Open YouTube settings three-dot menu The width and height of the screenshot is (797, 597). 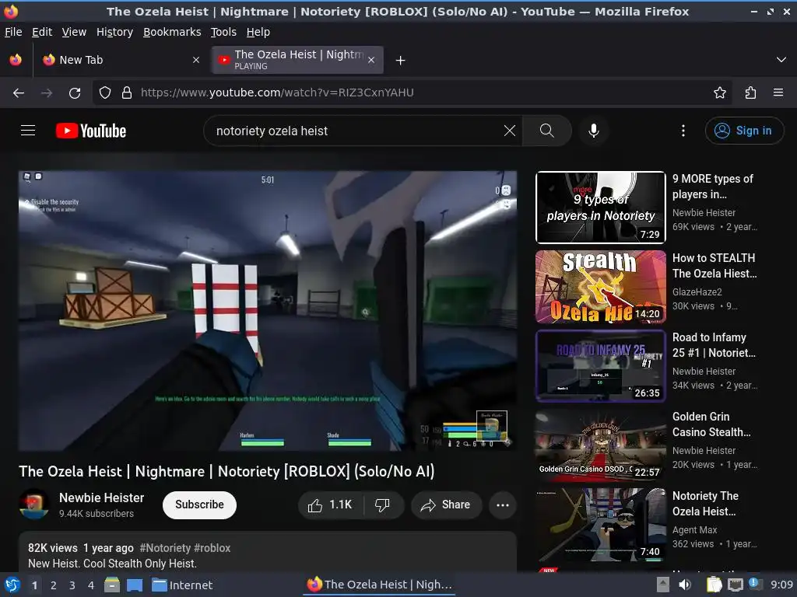coord(683,131)
